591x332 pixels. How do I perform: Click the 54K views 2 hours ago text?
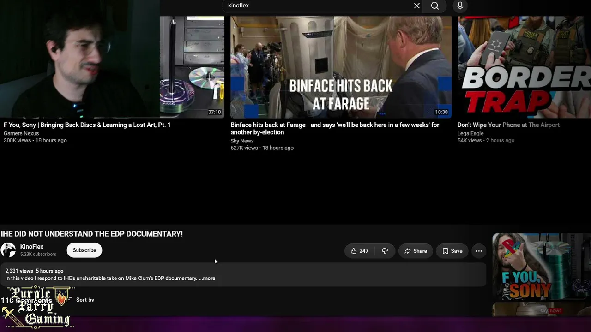click(x=486, y=140)
